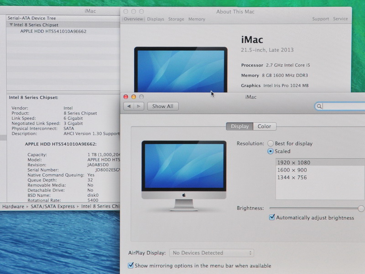Open the AirPlay Display dropdown
The height and width of the screenshot is (274, 365).
coord(212,253)
